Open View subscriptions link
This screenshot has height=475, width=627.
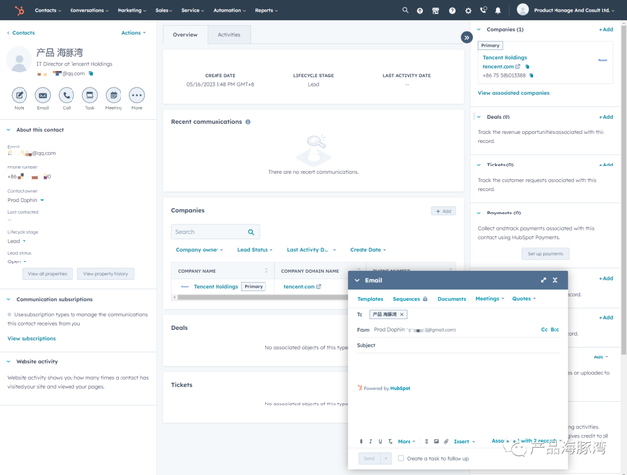click(x=31, y=338)
